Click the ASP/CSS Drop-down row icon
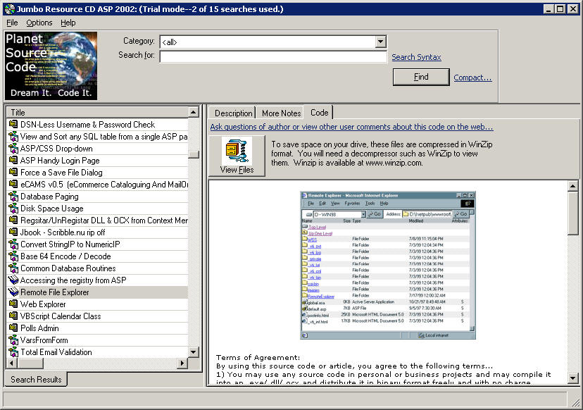Screen dimensions: 583x410 13,148
